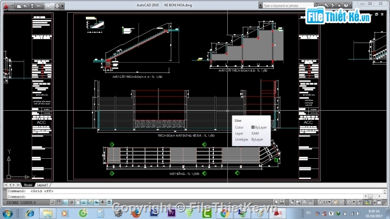Open Google Chrome from the Windows taskbar
390x219 pixels.
pyautogui.click(x=224, y=213)
